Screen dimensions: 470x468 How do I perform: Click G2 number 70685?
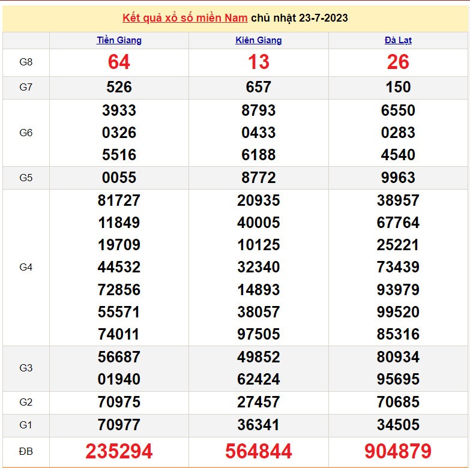[398, 402]
